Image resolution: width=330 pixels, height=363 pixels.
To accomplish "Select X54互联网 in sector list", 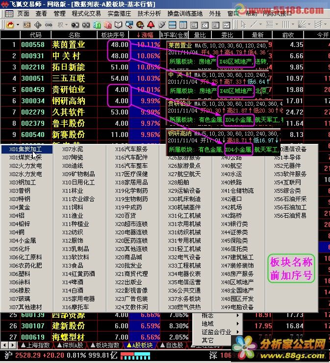I will point(287,182).
